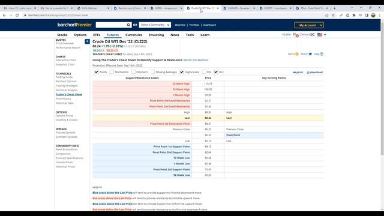Click the browser profile avatar

point(373,15)
